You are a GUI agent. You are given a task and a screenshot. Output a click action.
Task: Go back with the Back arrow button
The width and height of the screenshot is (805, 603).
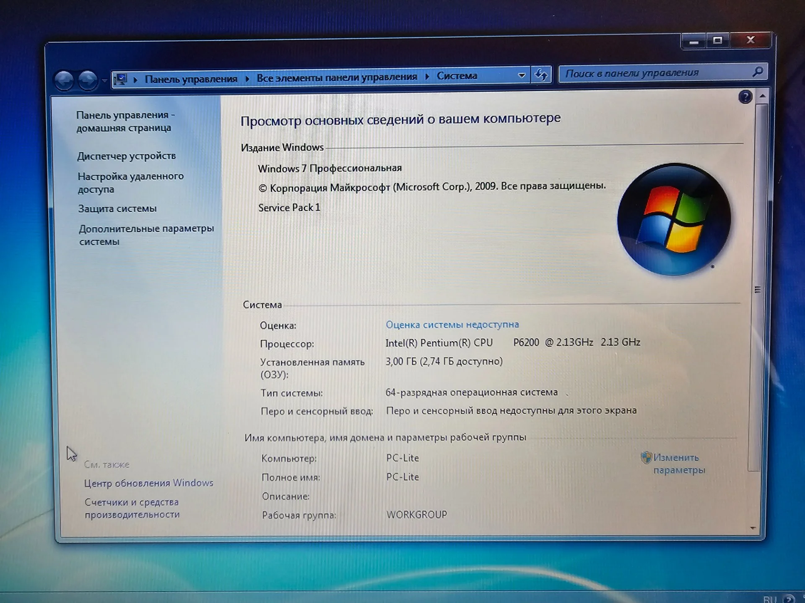click(x=64, y=80)
